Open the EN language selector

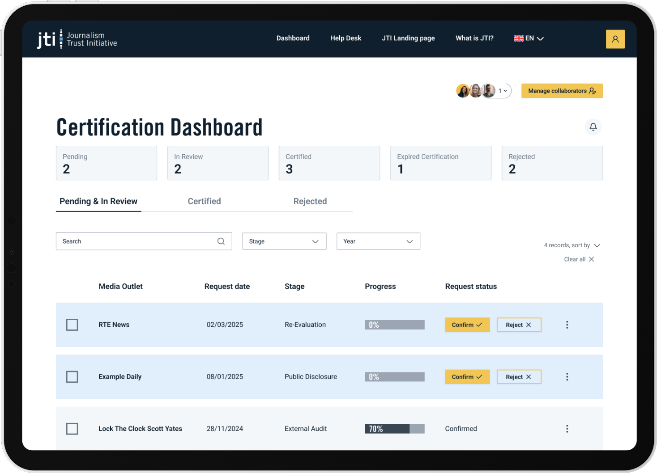[x=529, y=38]
